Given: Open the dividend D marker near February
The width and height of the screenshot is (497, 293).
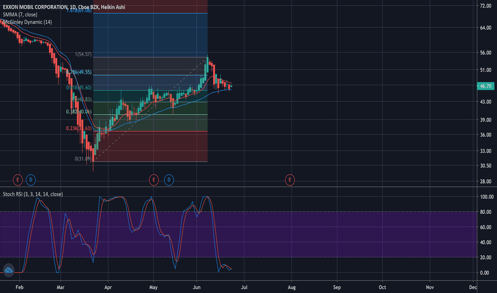Looking at the screenshot, I should point(31,180).
